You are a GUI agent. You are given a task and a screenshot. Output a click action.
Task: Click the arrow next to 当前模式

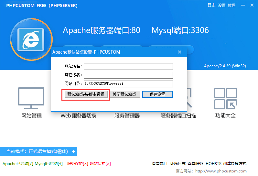tap(73, 151)
